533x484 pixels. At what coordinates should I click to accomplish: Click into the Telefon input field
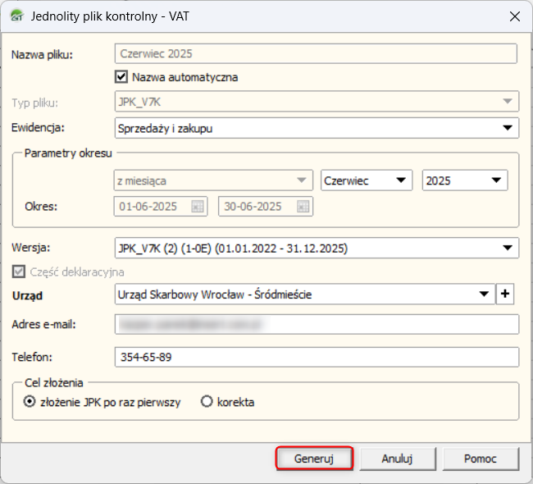tap(317, 358)
